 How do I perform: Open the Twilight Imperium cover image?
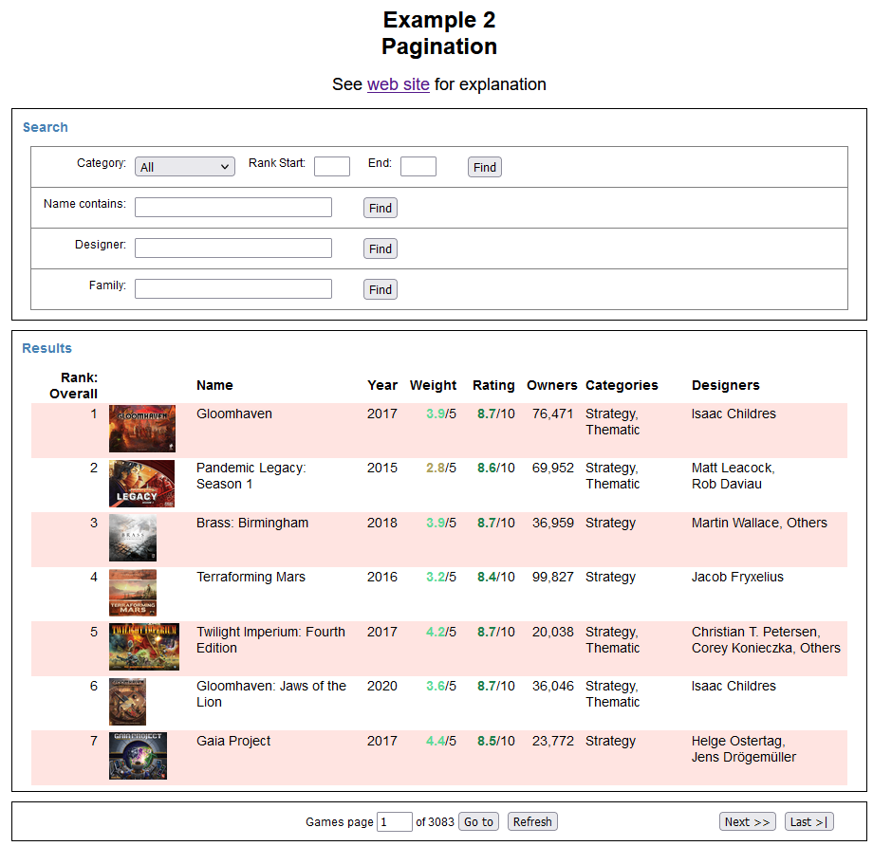click(x=143, y=647)
